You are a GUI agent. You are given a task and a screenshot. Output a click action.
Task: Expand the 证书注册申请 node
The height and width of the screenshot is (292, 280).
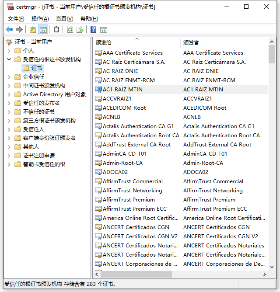[9, 156]
